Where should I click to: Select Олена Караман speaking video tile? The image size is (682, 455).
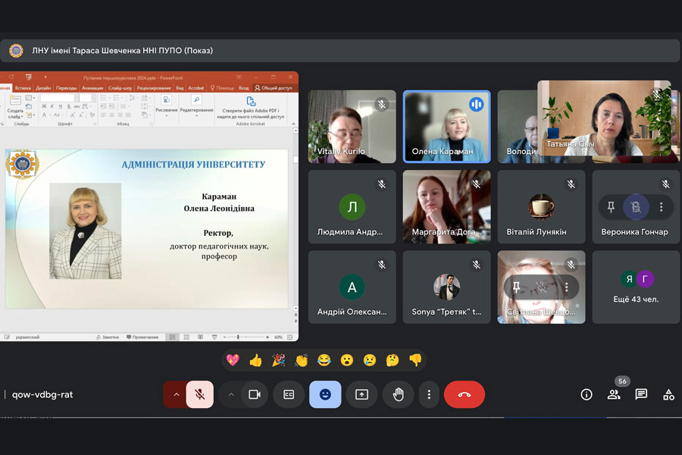tap(446, 127)
